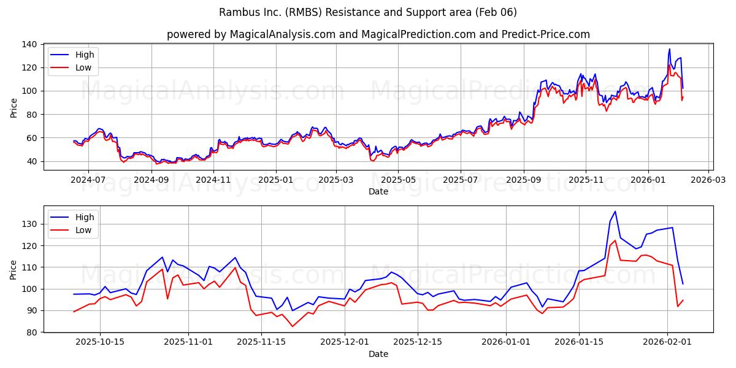
Task: Click the '2024-07' x-axis label in top chart
Action: click(88, 180)
